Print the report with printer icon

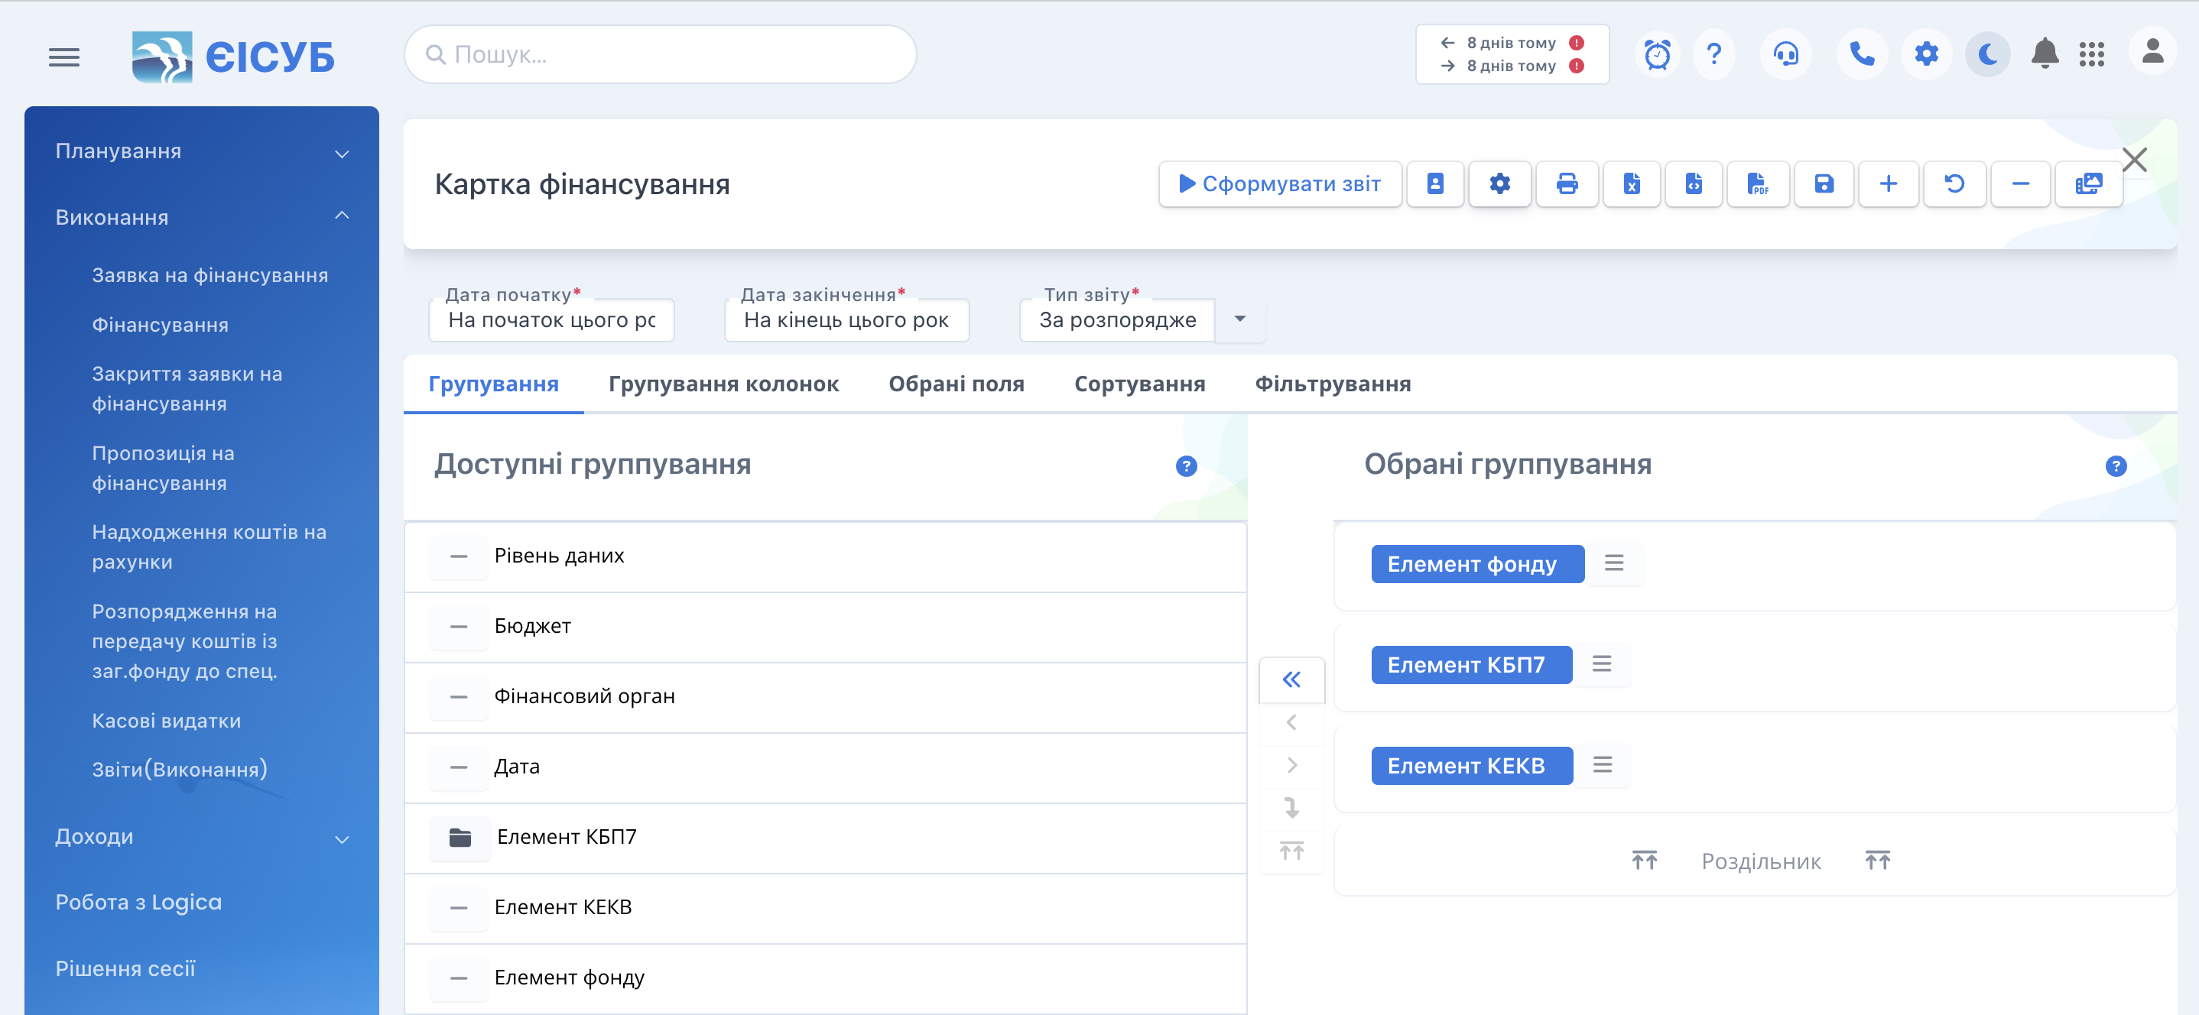pyautogui.click(x=1567, y=183)
